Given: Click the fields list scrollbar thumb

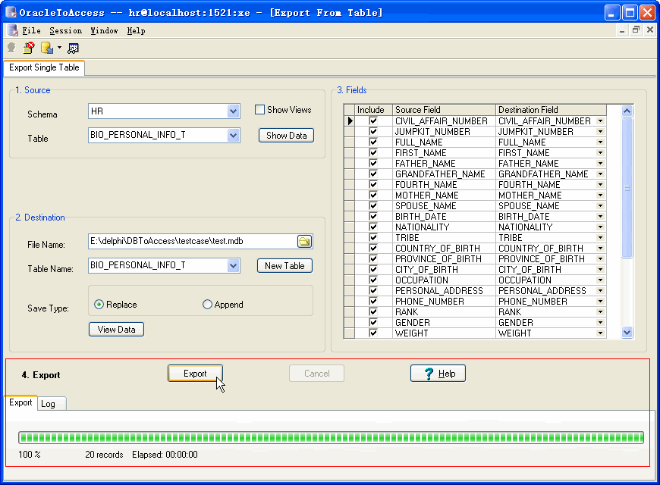Looking at the screenshot, I should pos(627,188).
